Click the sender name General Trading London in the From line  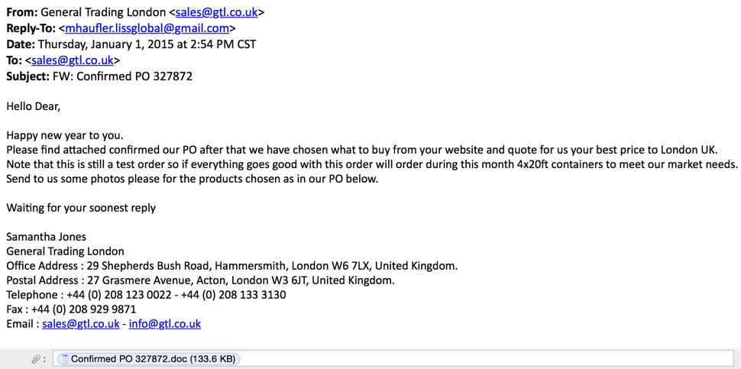[x=103, y=12]
